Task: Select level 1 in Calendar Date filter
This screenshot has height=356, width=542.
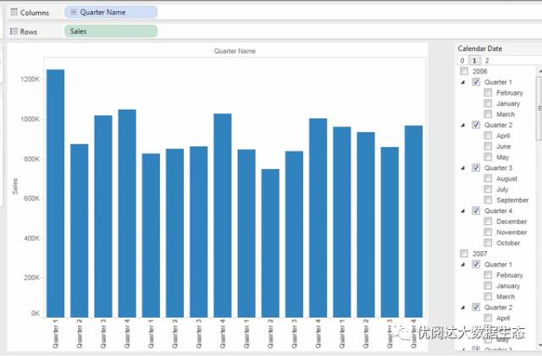Action: (x=474, y=61)
